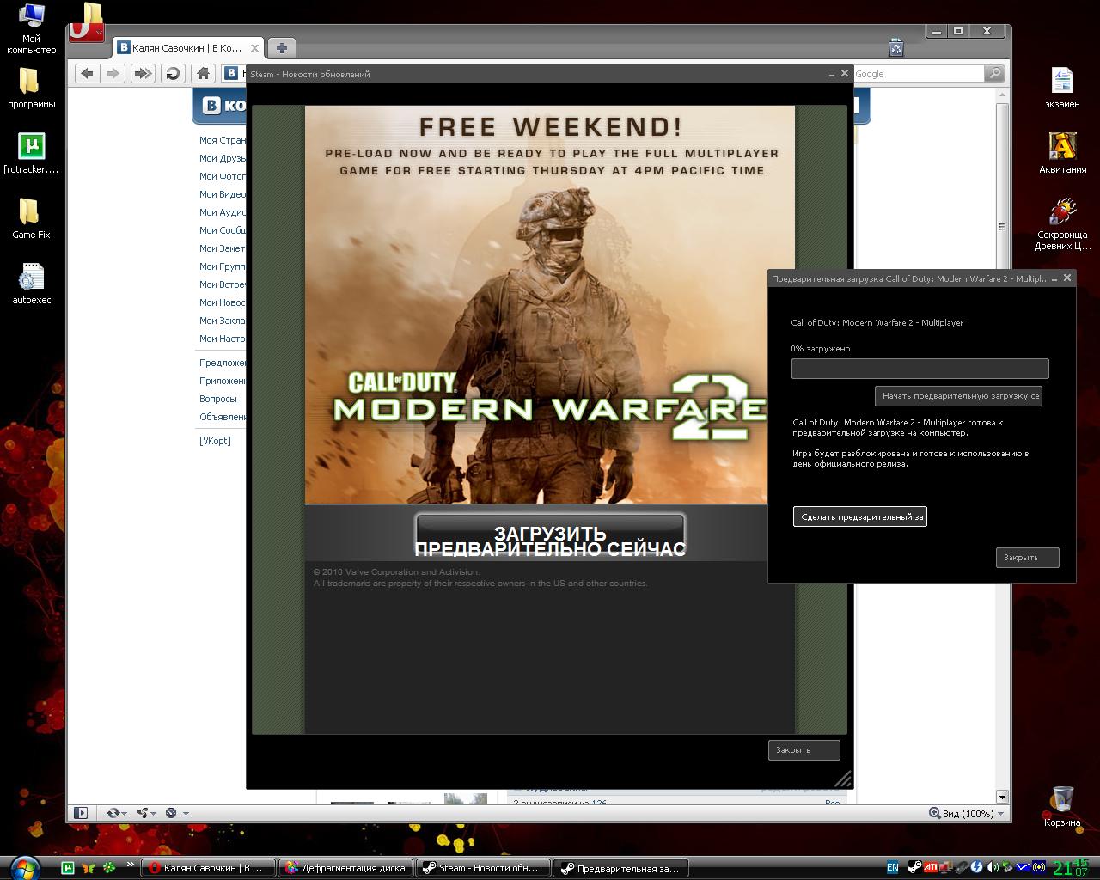1100x880 pixels.
Task: Close the Калян Савочкин browser tab
Action: [256, 48]
